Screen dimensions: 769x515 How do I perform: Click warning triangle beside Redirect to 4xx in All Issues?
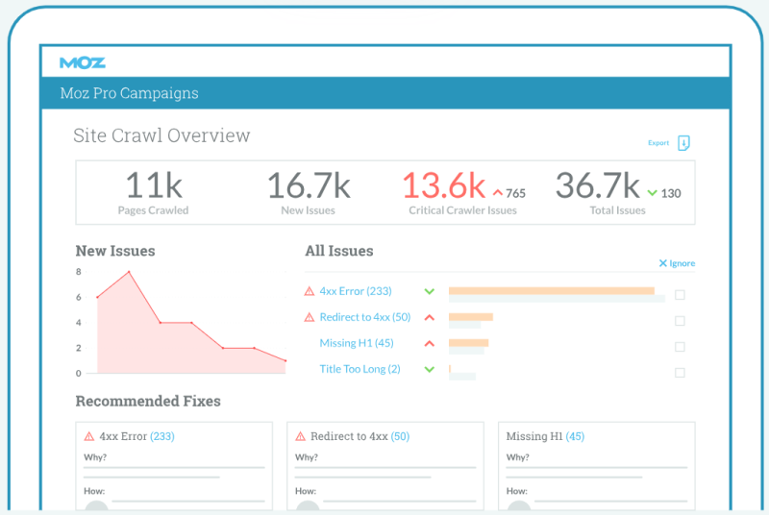coord(309,317)
